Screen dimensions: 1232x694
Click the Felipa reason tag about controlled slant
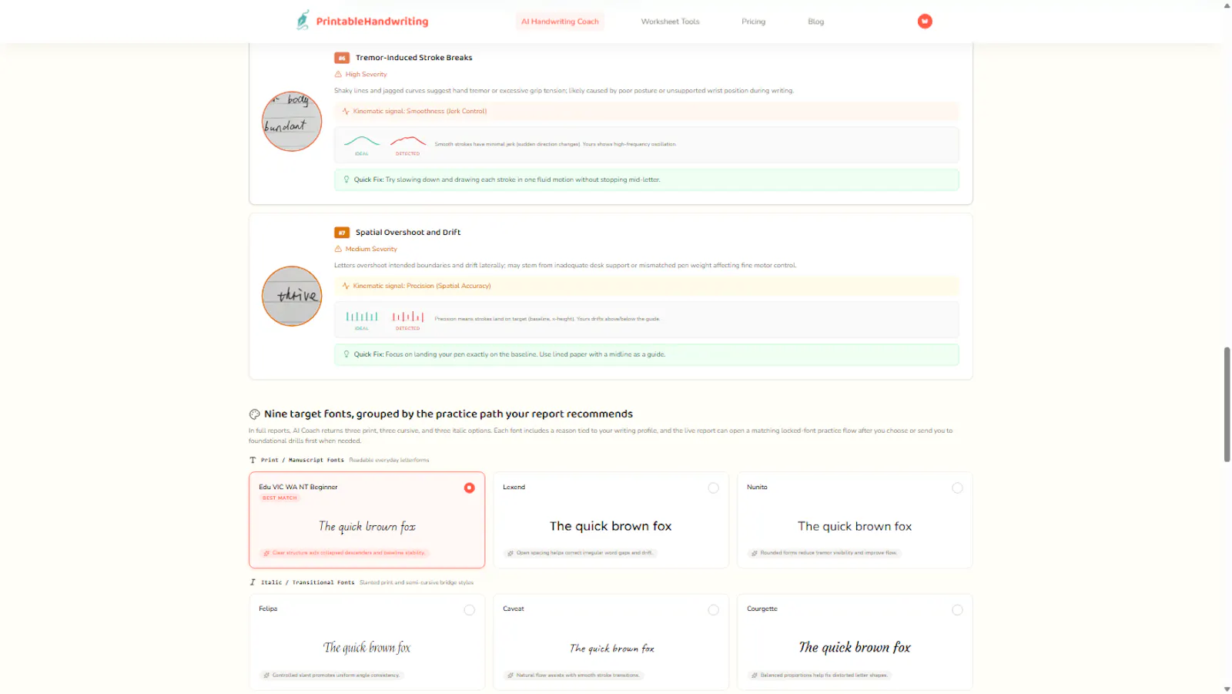(332, 676)
